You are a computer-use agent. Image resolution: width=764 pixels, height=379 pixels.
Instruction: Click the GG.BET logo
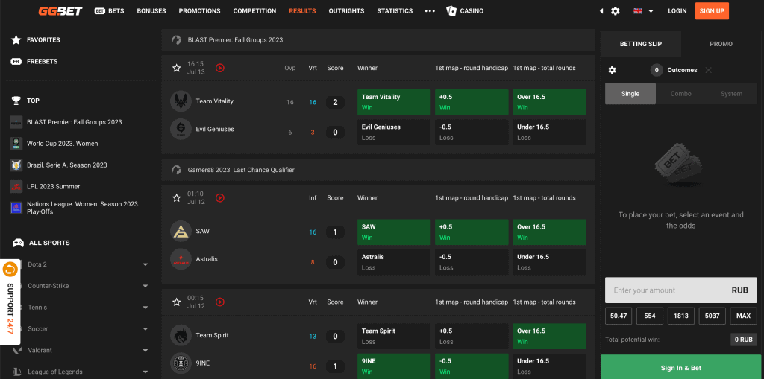(x=60, y=10)
